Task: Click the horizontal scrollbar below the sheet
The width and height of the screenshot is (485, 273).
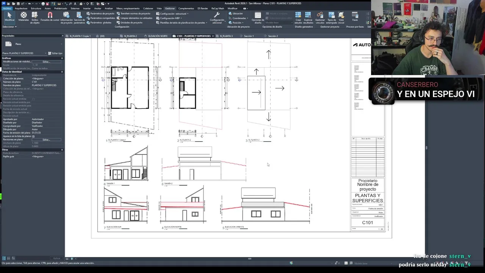Action: coord(249,259)
